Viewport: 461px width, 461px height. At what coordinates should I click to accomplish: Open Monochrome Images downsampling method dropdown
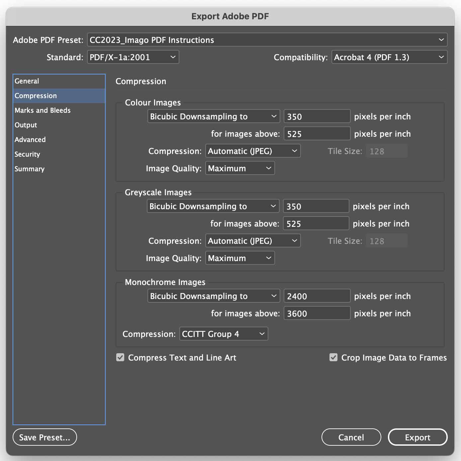214,296
